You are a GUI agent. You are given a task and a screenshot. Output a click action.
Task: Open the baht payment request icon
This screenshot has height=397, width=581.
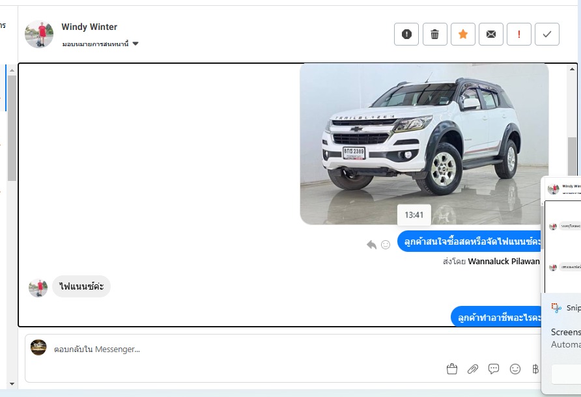point(535,369)
